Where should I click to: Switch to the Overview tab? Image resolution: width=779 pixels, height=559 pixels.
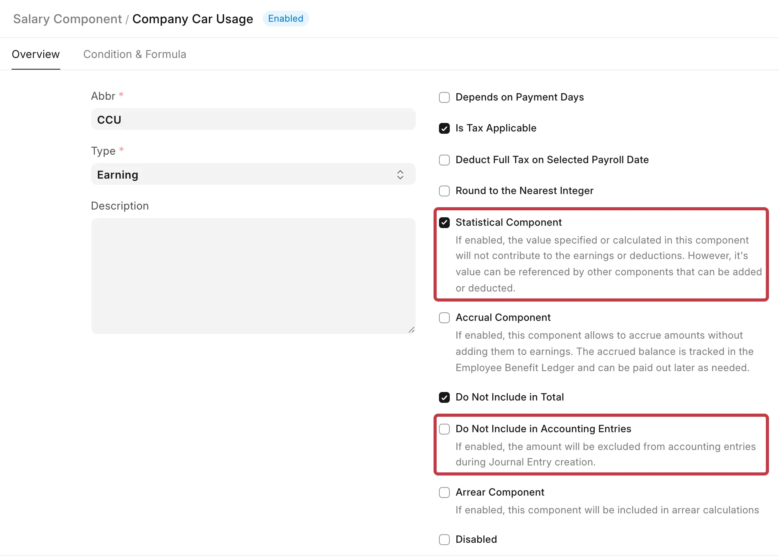[x=36, y=54]
